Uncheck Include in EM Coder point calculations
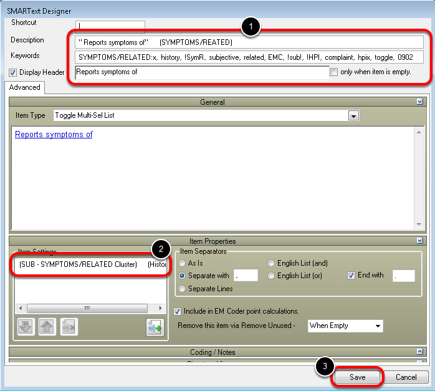 [177, 311]
